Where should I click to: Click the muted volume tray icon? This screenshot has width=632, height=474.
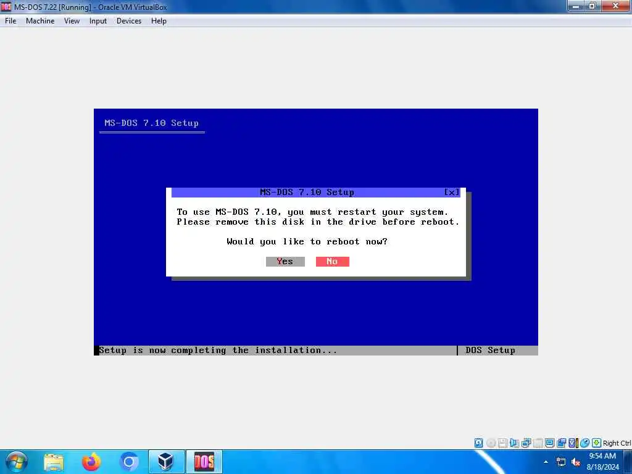click(x=576, y=462)
